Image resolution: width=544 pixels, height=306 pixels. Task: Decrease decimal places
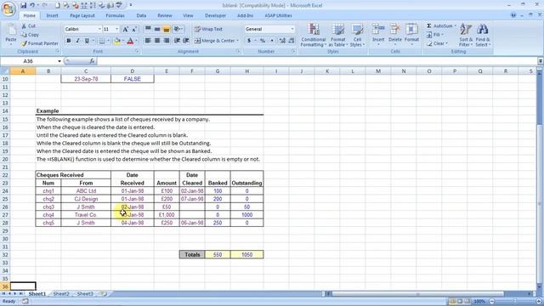point(292,41)
